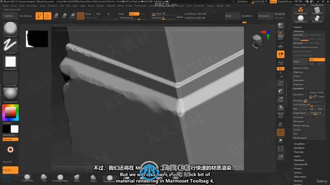Collapse the Geometry section

(299, 31)
